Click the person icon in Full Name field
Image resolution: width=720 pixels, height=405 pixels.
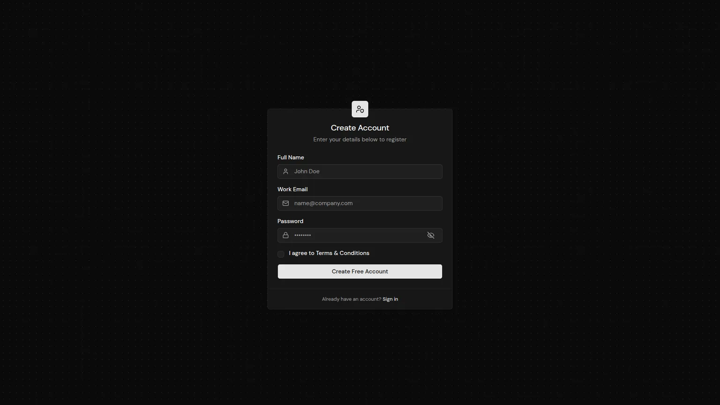point(285,172)
